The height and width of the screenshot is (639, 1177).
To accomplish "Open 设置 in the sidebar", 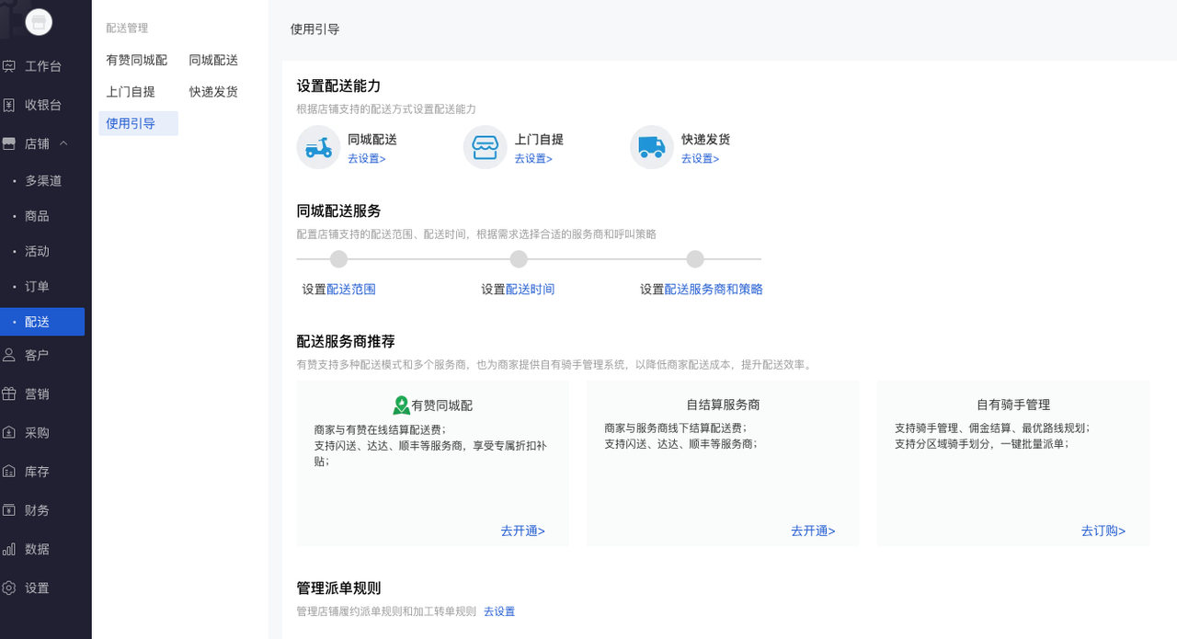I will click(37, 588).
